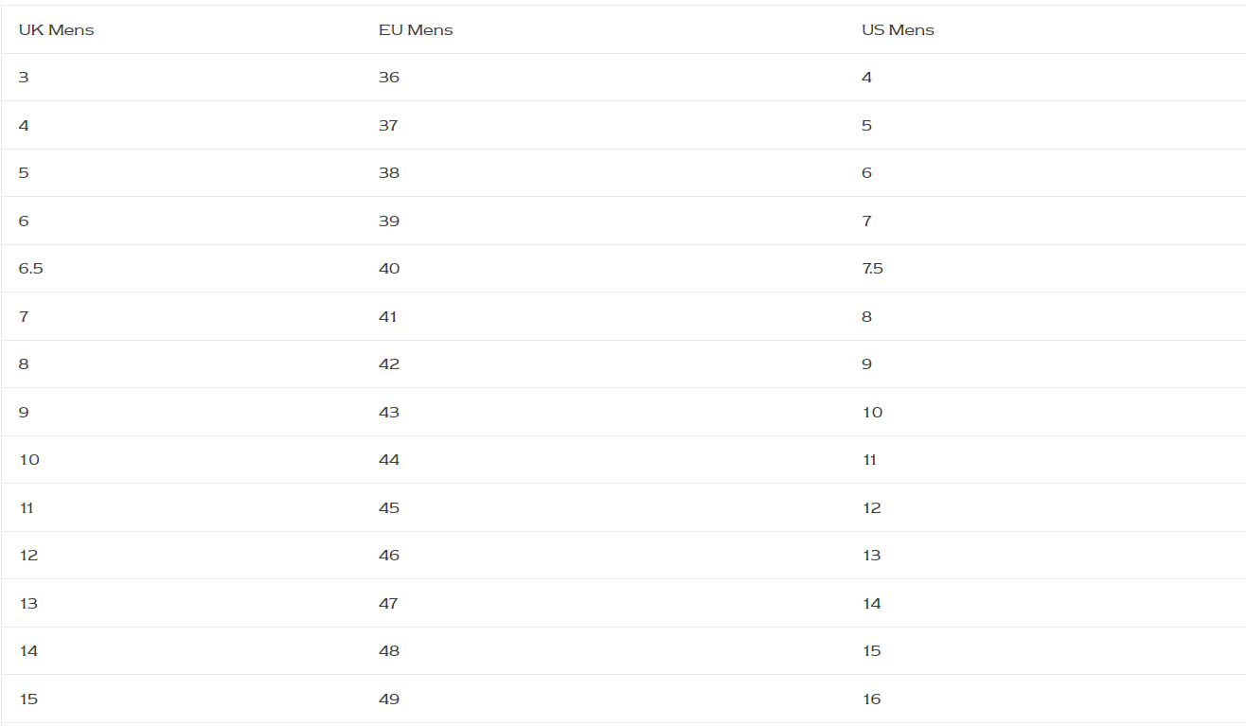Click the EU size 43 cell
The width and height of the screenshot is (1246, 726).
coord(389,413)
